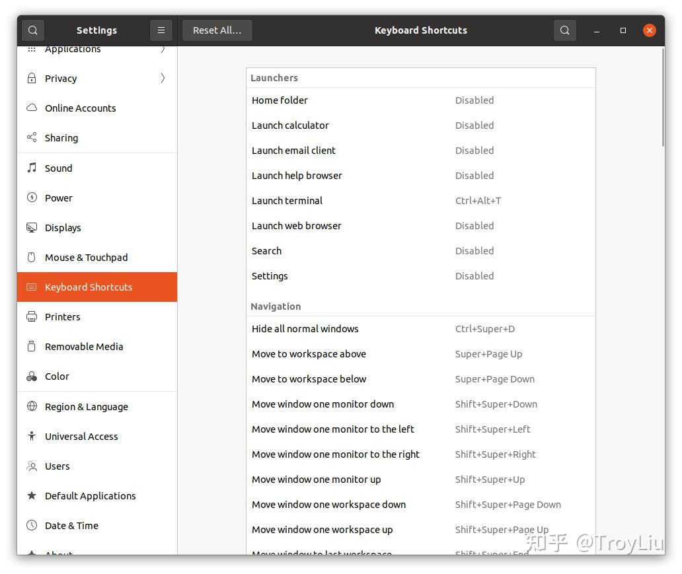Expand the Applications section
This screenshot has height=574, width=682.
coord(96,48)
